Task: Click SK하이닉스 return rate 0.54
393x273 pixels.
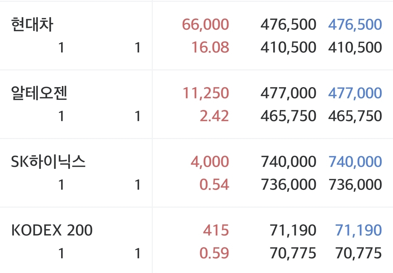Action: [x=214, y=184]
